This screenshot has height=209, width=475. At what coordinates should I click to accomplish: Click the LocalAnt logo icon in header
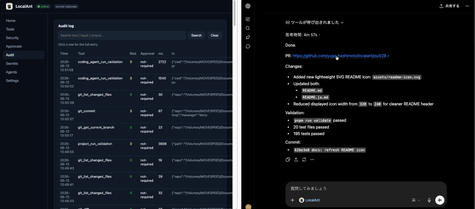(9, 6)
